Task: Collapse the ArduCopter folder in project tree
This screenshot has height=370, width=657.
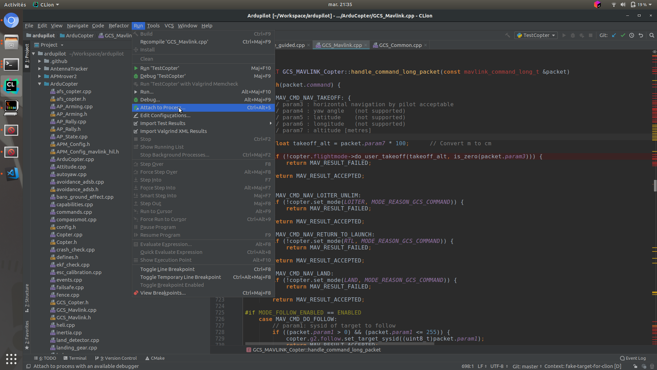Action: click(40, 84)
